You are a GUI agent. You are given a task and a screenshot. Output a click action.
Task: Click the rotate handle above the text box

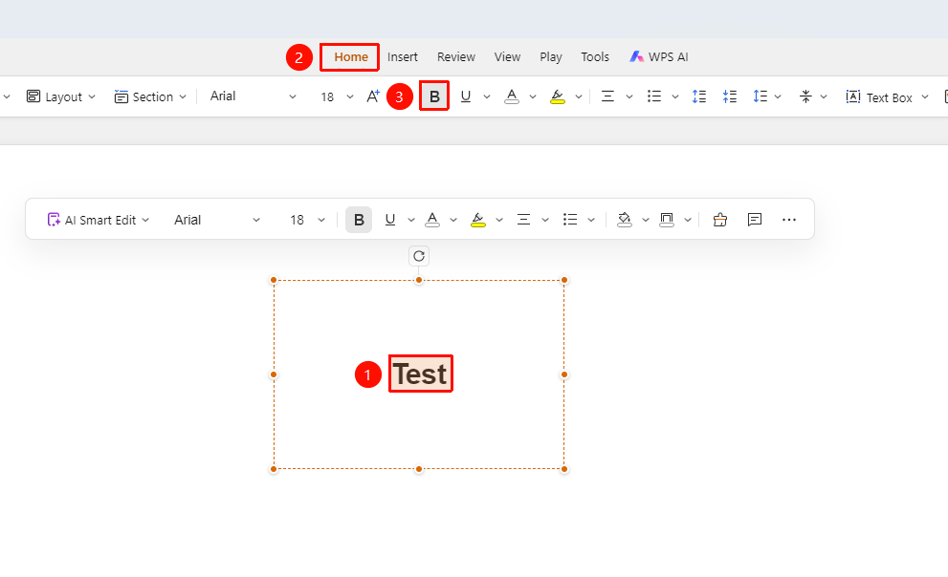pyautogui.click(x=419, y=256)
